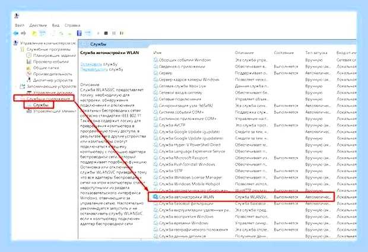368x252 pixels.
Task: Open Просмотр событий in the tree
Action: click(50, 62)
